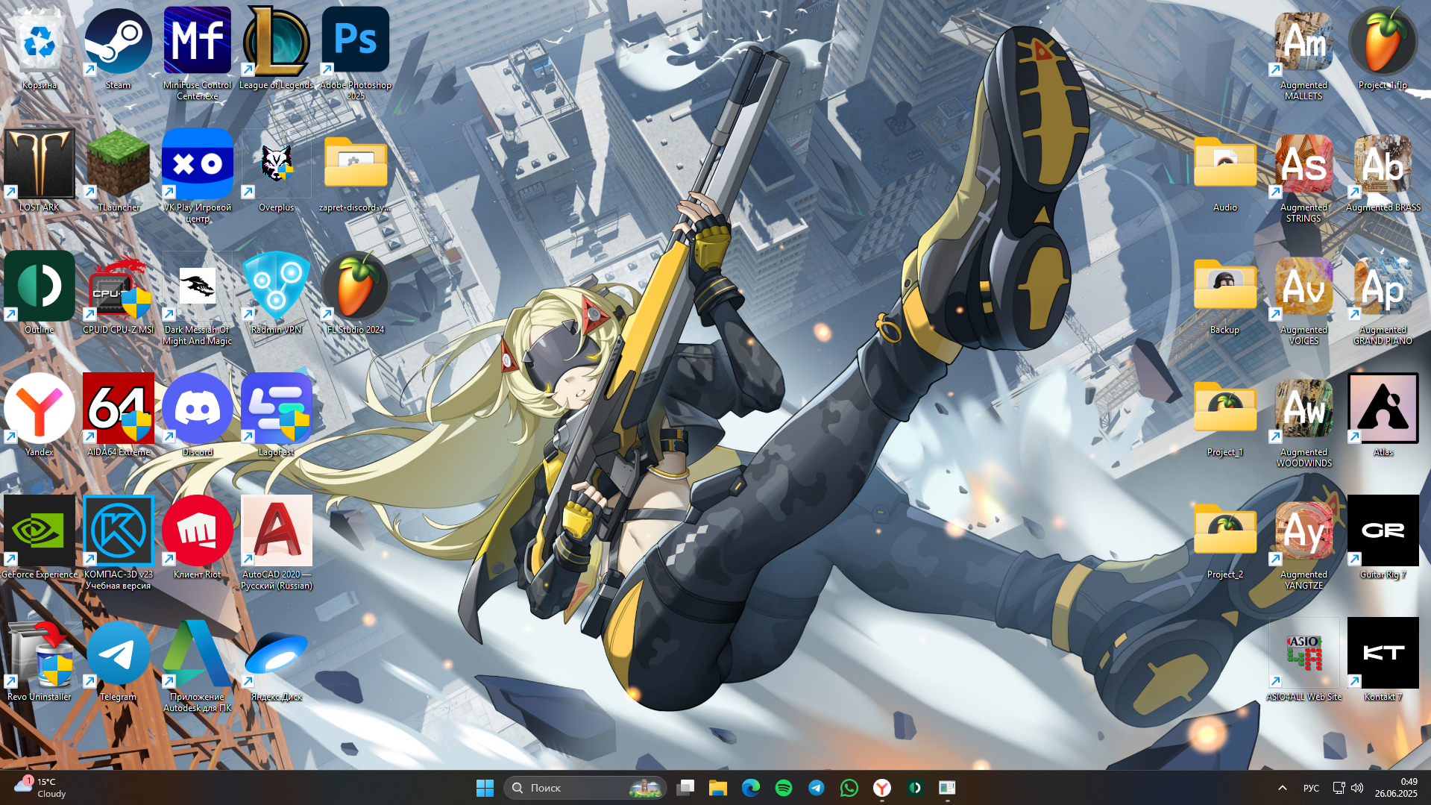This screenshot has height=805, width=1431.
Task: Open WhatsApp from the taskbar
Action: (849, 788)
